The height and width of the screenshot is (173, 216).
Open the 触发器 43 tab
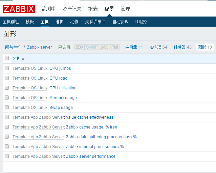(x=182, y=47)
